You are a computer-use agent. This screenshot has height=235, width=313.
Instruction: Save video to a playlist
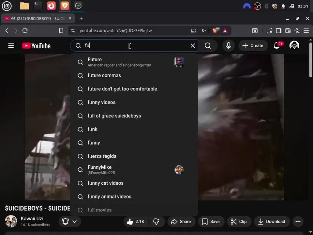(211, 221)
